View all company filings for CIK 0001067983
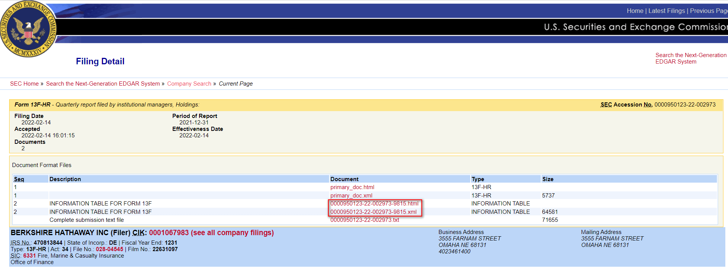The image size is (728, 269). (211, 232)
